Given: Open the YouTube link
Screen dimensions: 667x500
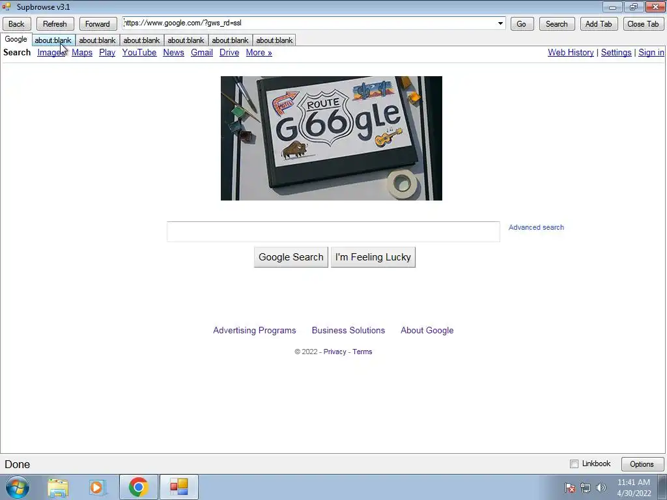Looking at the screenshot, I should pos(139,52).
